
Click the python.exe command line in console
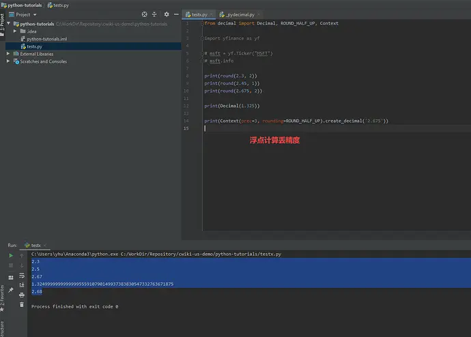coord(156,254)
